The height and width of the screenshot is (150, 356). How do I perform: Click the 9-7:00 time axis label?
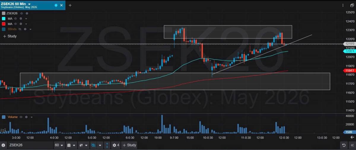tap(174, 138)
